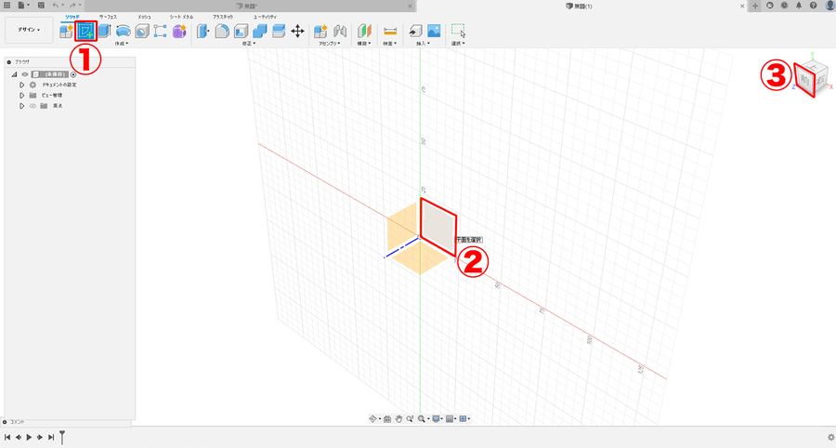
Task: Click the Look At navigation icon
Action: click(387, 419)
